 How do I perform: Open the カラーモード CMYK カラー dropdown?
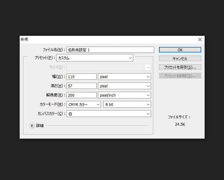[84, 105]
